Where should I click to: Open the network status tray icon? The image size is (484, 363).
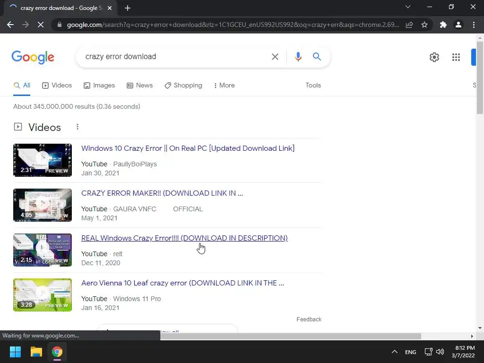(x=428, y=352)
